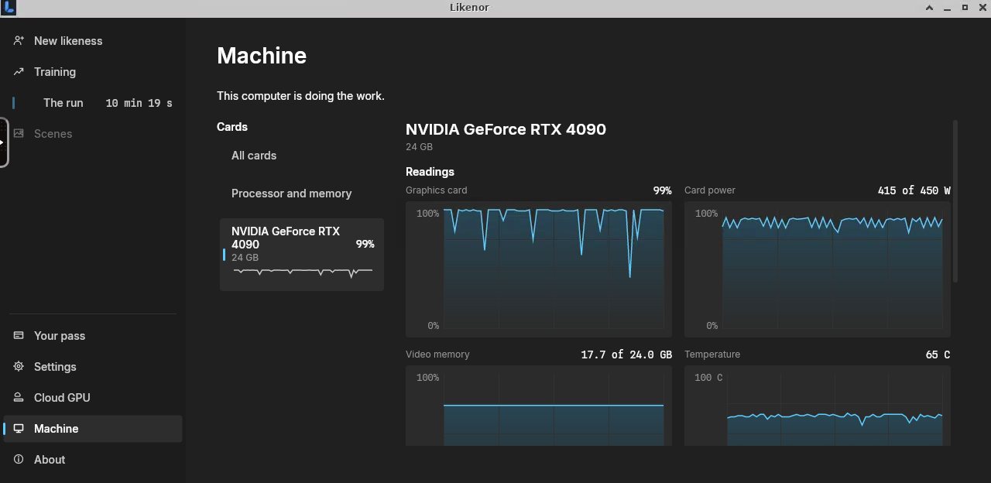The width and height of the screenshot is (991, 483).
Task: Click the Machine monitor icon
Action: pos(19,428)
